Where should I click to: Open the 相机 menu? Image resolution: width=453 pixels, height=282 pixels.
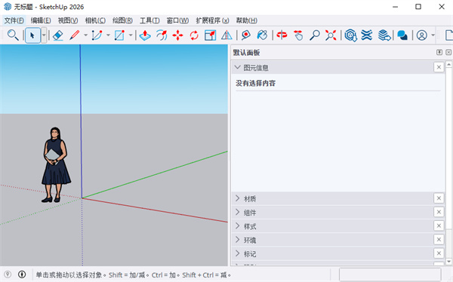pyautogui.click(x=95, y=20)
